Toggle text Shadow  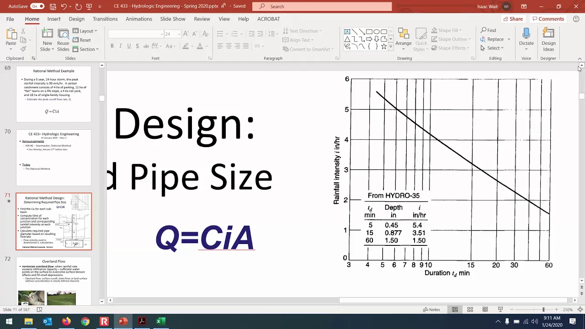click(138, 46)
